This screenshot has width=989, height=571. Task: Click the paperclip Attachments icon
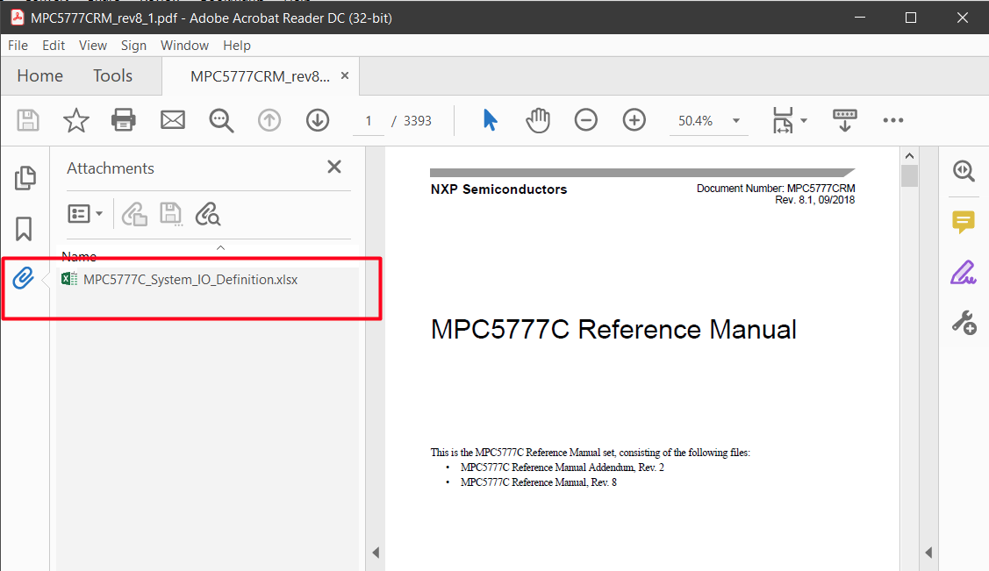point(24,277)
